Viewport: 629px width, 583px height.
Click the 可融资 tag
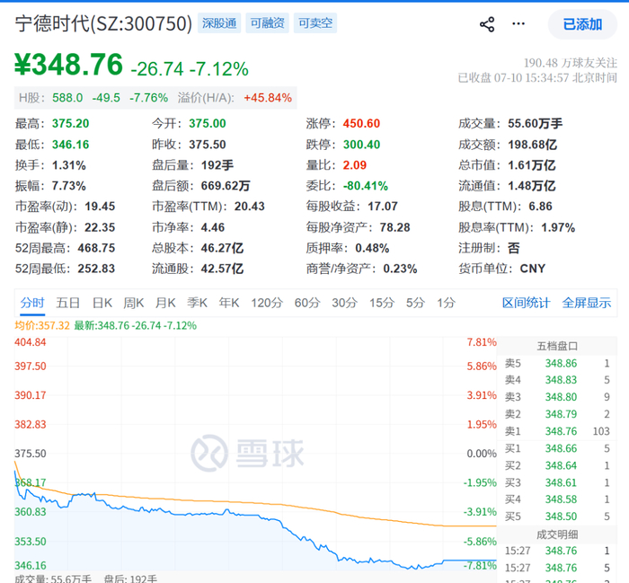[x=267, y=23]
